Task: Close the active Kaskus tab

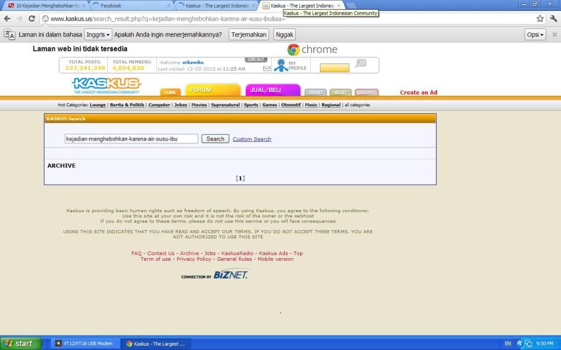Action: point(339,5)
